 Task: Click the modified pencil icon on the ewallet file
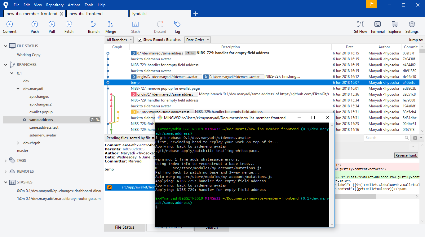(x=109, y=187)
